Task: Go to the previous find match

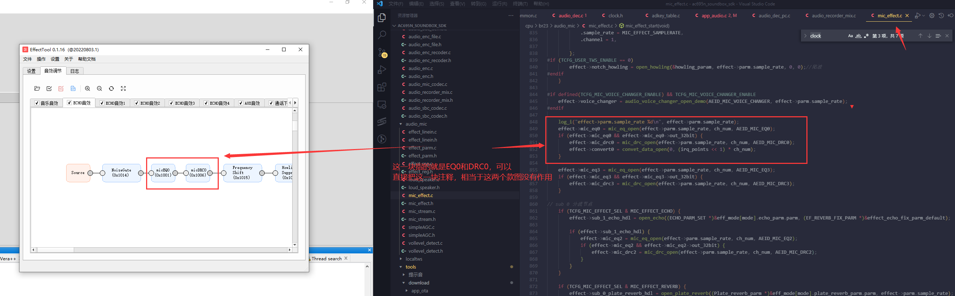Action: click(x=920, y=36)
